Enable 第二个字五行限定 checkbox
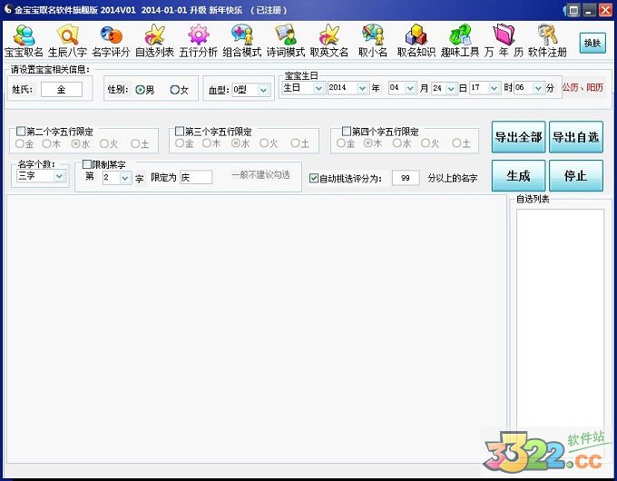This screenshot has height=481, width=617. [21, 131]
